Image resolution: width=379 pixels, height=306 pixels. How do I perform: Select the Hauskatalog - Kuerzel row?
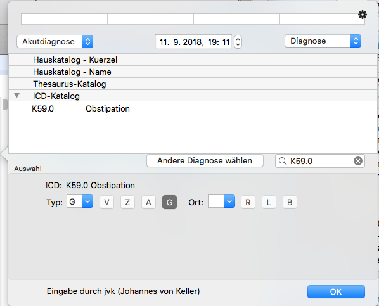[x=193, y=60]
